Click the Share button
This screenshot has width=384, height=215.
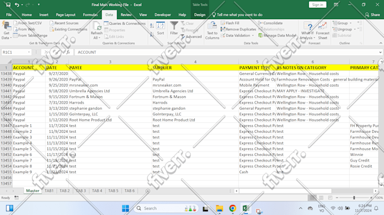pyautogui.click(x=373, y=15)
